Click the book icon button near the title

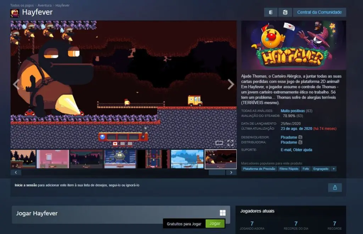(x=270, y=12)
